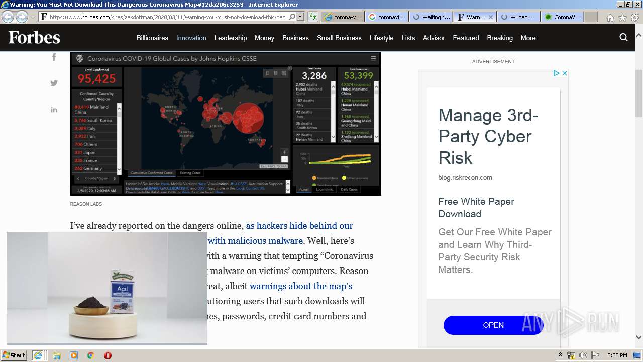Switch to the Waiting f... tab
Image resolution: width=643 pixels, height=362 pixels.
(431, 17)
